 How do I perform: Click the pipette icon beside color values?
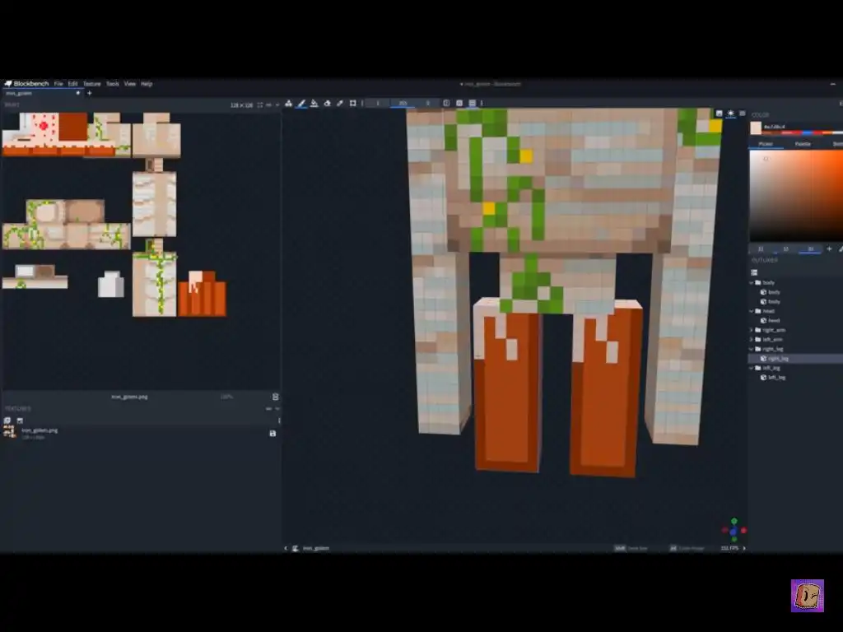[x=841, y=249]
